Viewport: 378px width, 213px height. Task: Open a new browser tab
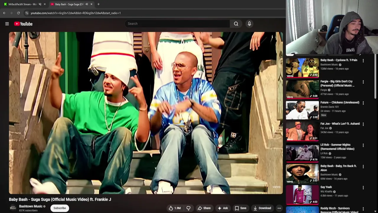(98, 4)
